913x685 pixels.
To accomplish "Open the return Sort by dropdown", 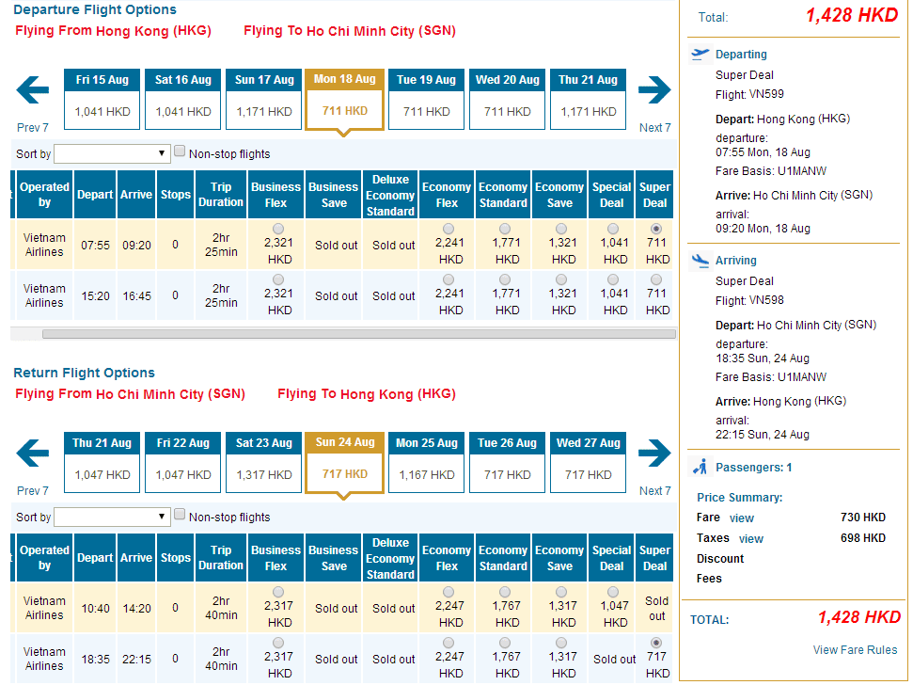I will 111,517.
